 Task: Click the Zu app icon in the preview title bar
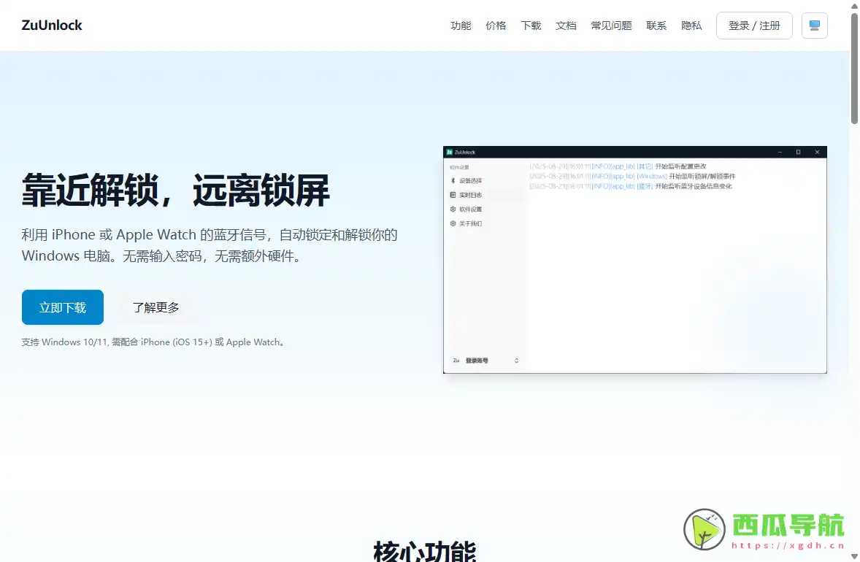coord(449,152)
